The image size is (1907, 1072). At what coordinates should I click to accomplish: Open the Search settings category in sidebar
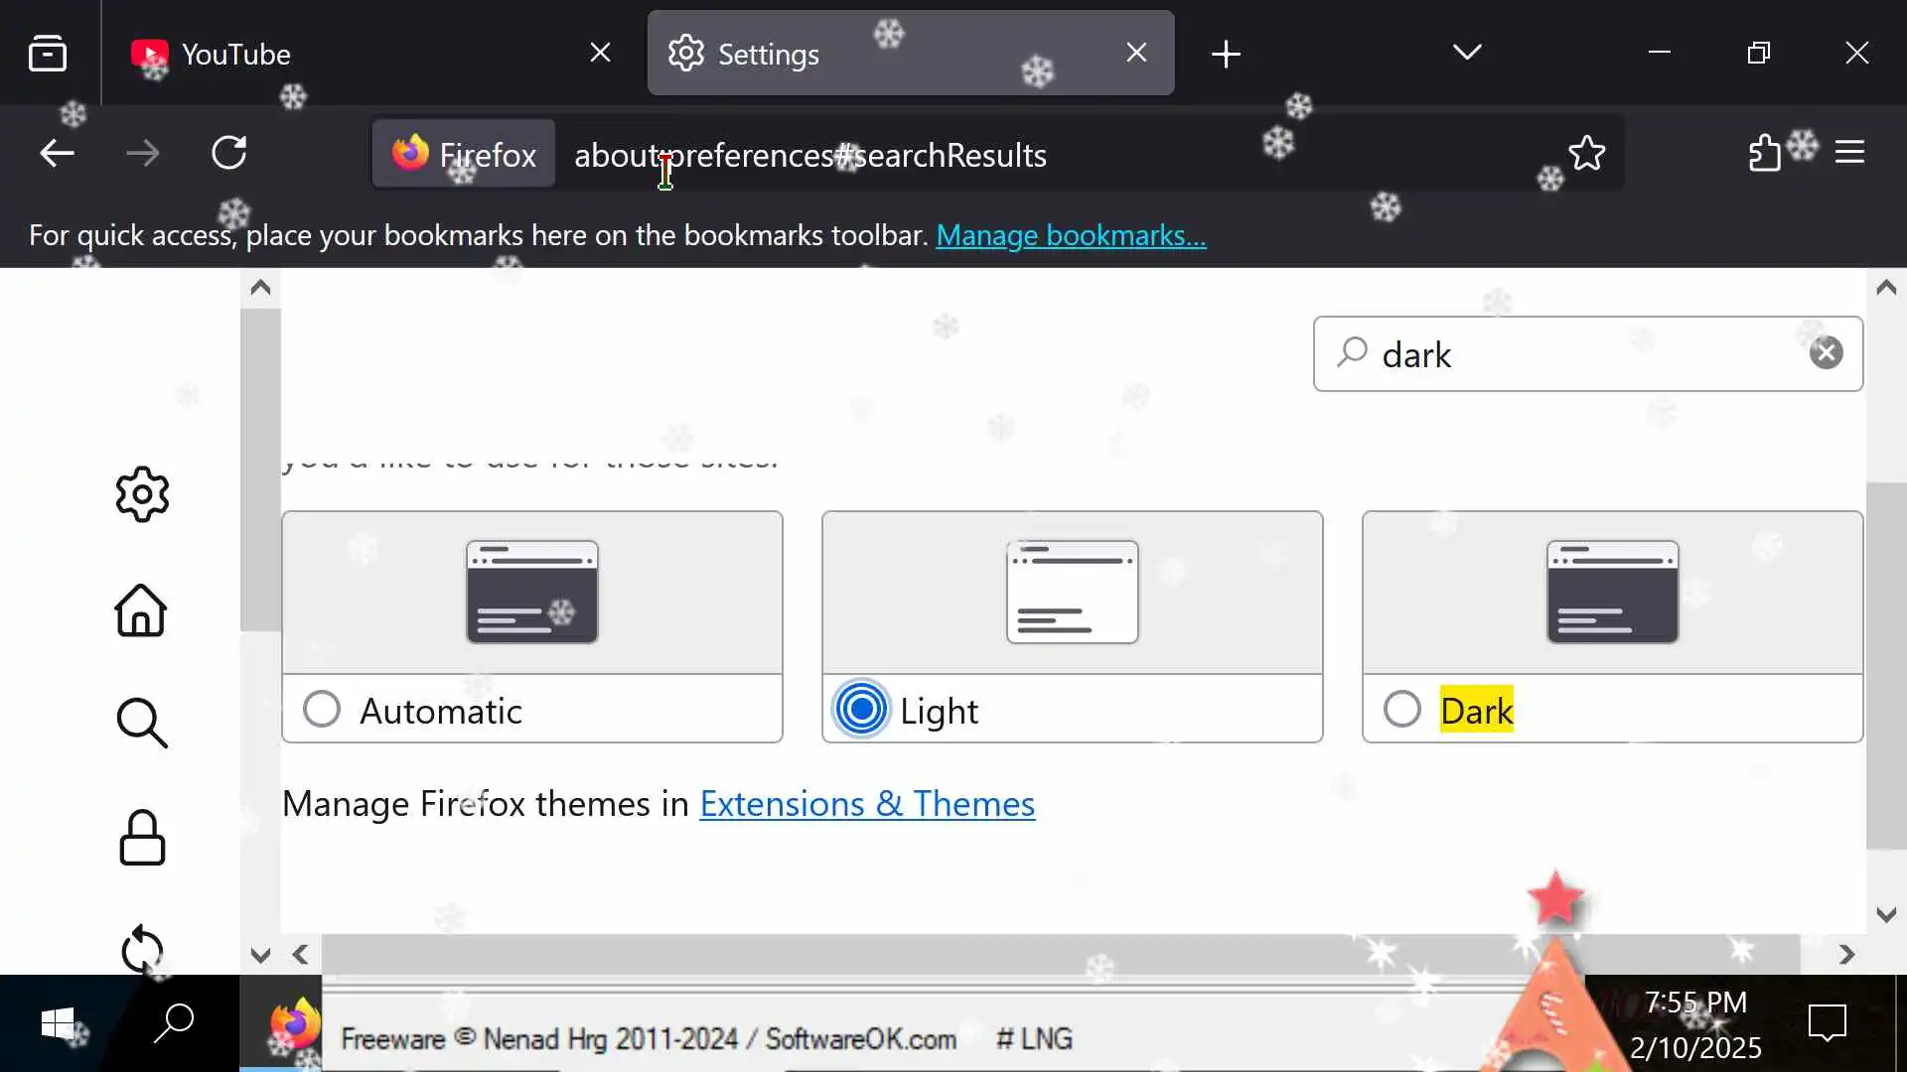(142, 723)
